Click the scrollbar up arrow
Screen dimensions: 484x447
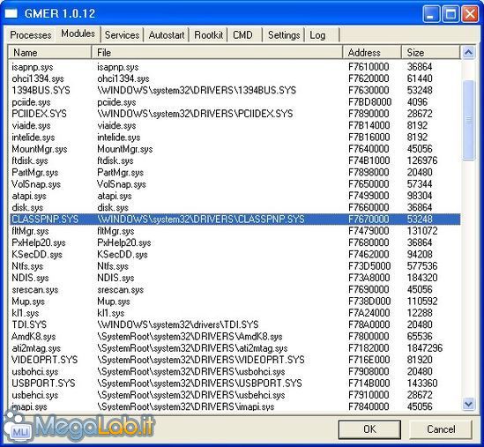click(468, 53)
